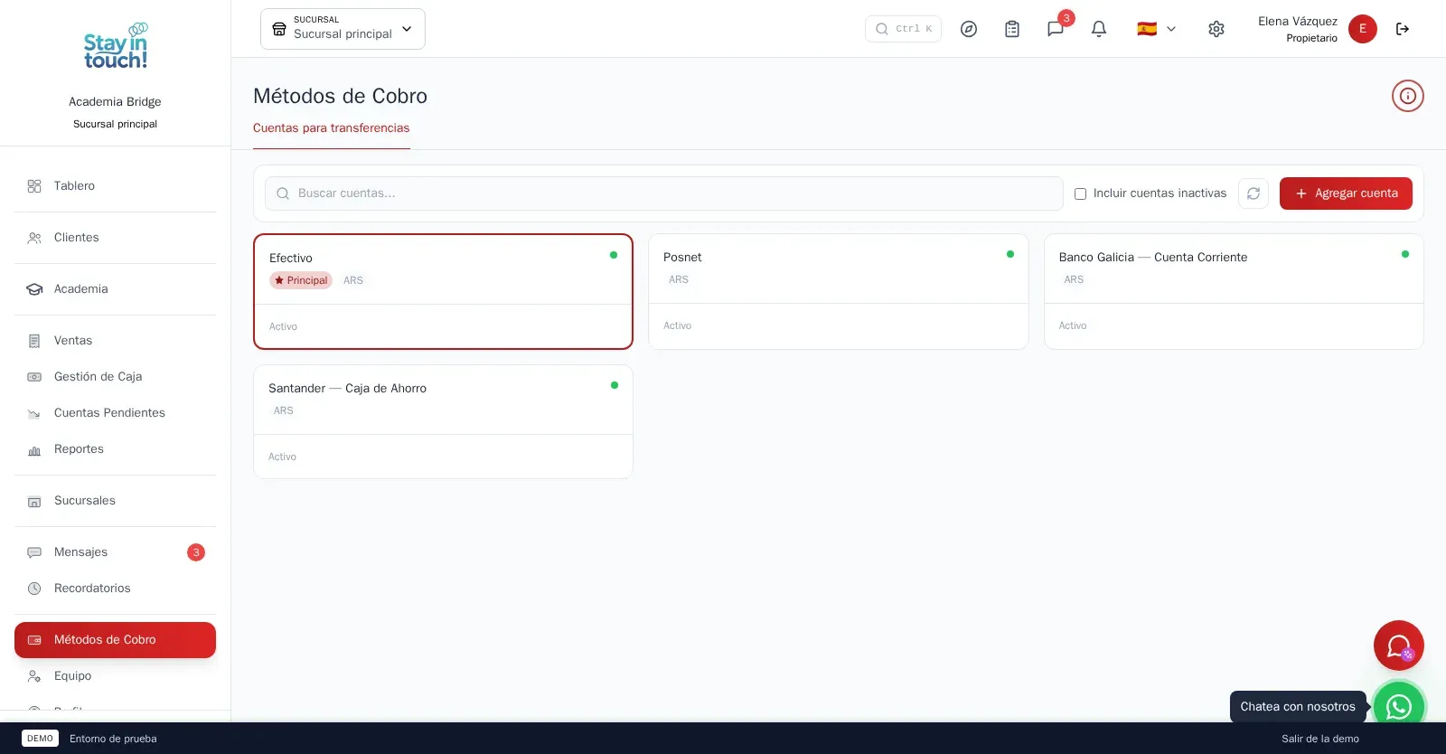The image size is (1446, 754).
Task: Click the Principal badge on Efectivo
Action: (301, 280)
